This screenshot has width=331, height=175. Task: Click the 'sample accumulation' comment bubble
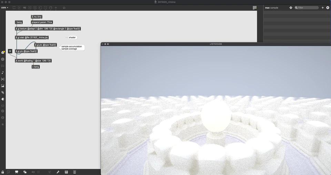pyautogui.click(x=72, y=48)
